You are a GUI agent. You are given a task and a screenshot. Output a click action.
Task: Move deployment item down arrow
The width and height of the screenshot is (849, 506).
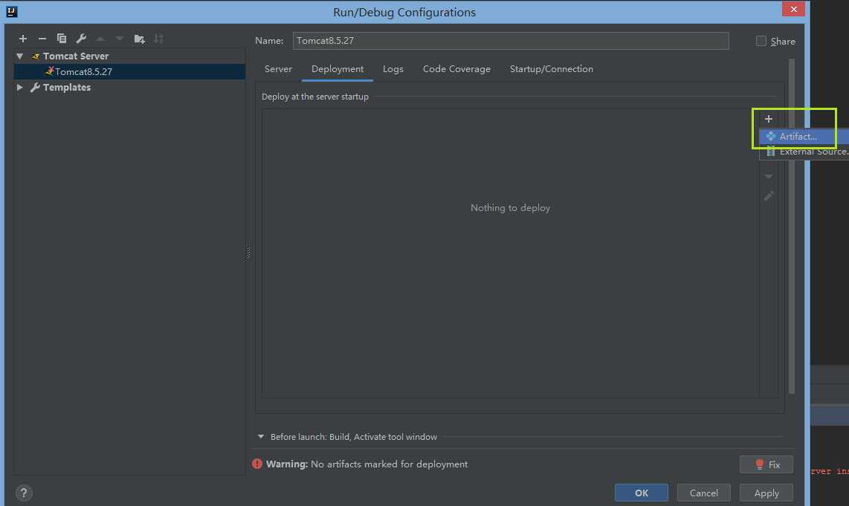[768, 176]
